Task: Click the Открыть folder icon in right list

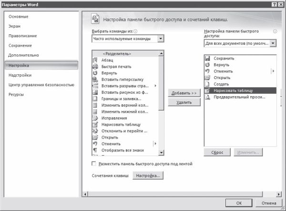Action: [x=207, y=78]
